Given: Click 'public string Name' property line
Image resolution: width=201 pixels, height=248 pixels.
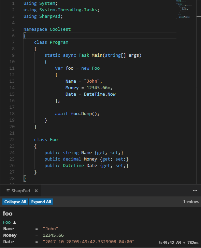Looking at the screenshot, I should click(x=84, y=152).
